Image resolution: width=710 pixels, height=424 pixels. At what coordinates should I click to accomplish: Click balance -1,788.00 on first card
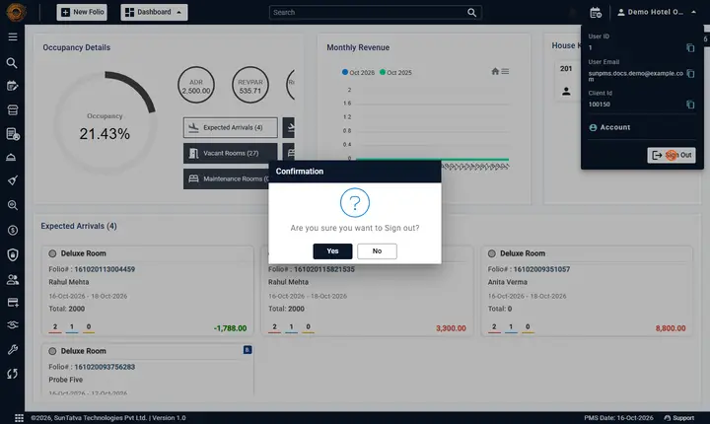coord(230,328)
